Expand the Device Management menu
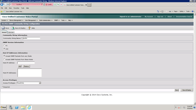196x110 pixels. pyautogui.click(x=16, y=20)
